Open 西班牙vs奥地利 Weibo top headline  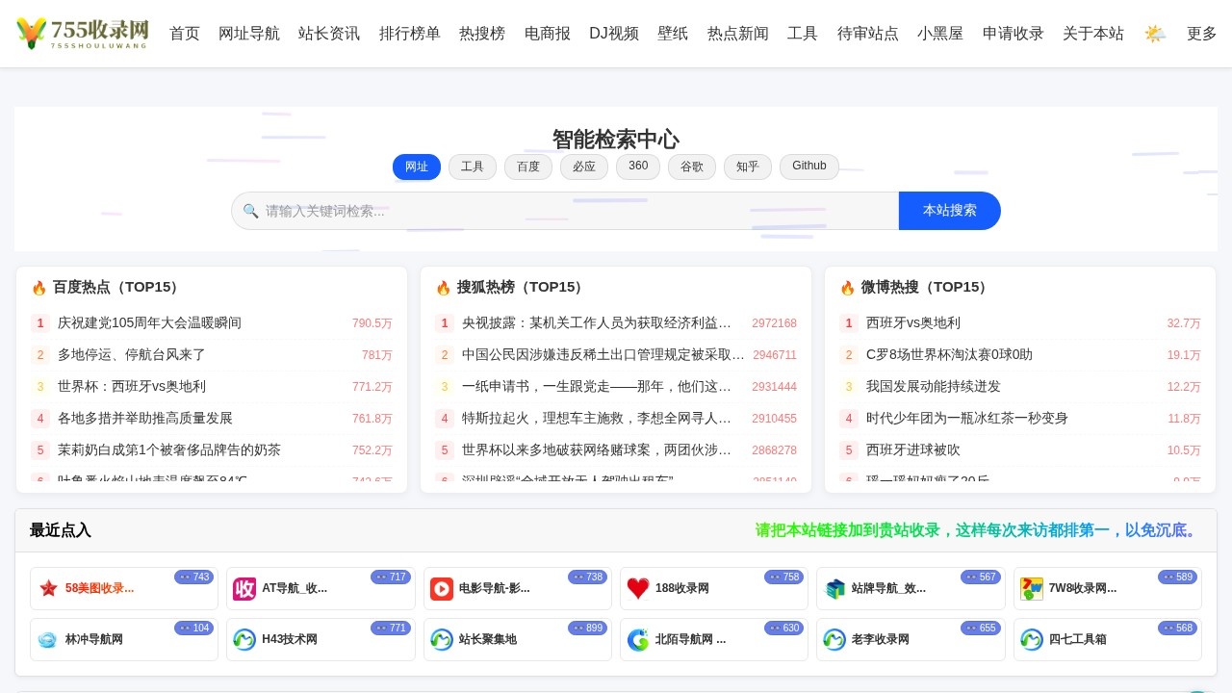coord(913,323)
